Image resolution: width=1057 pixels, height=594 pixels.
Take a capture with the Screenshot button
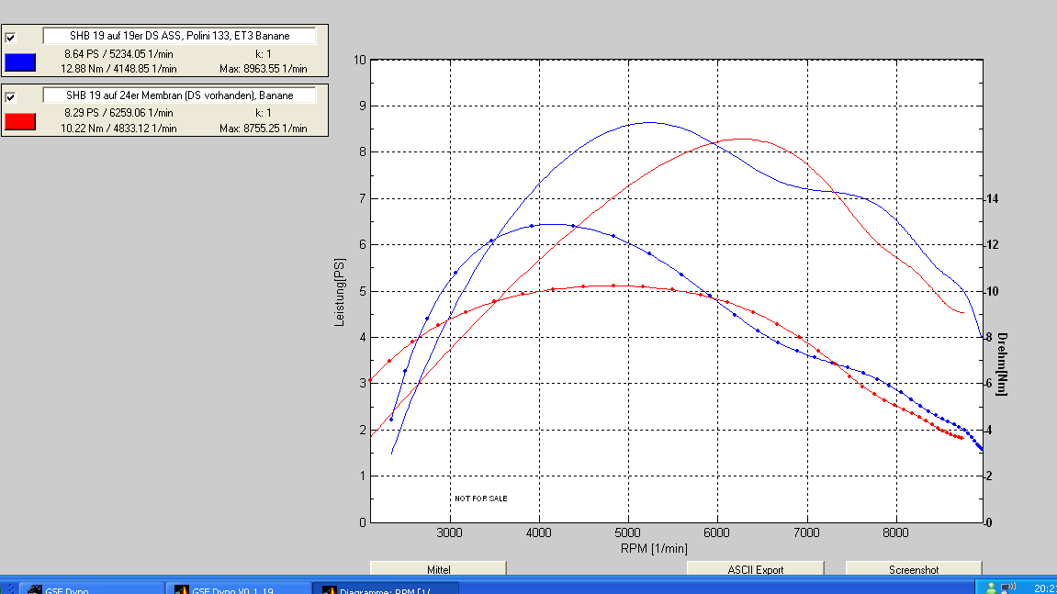[913, 569]
